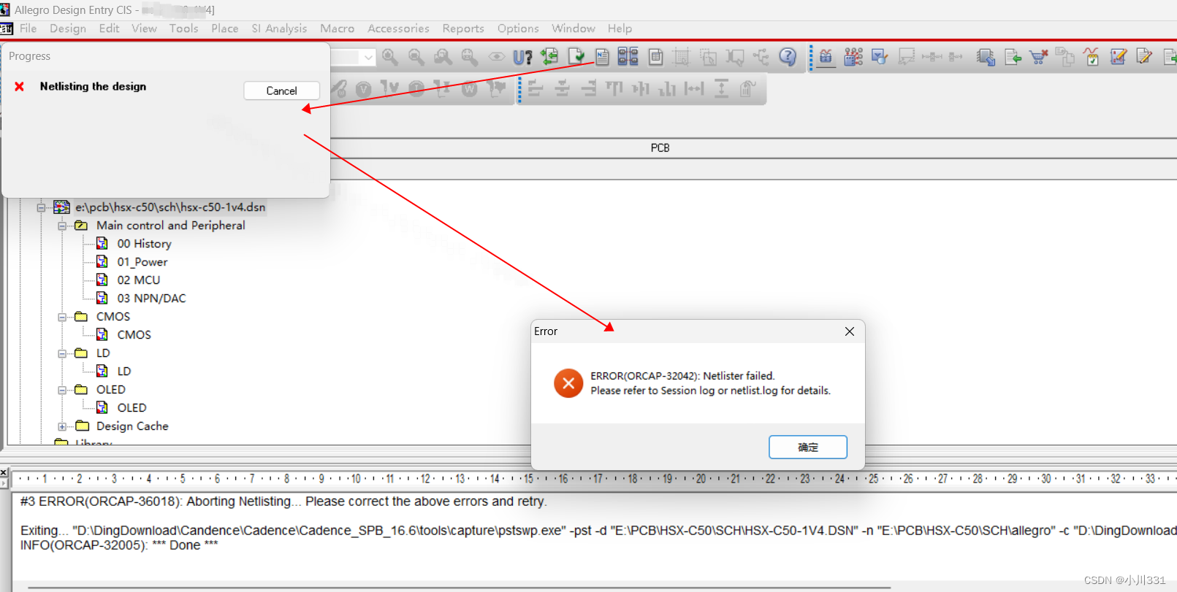
Task: Open the Design menu
Action: pyautogui.click(x=68, y=28)
